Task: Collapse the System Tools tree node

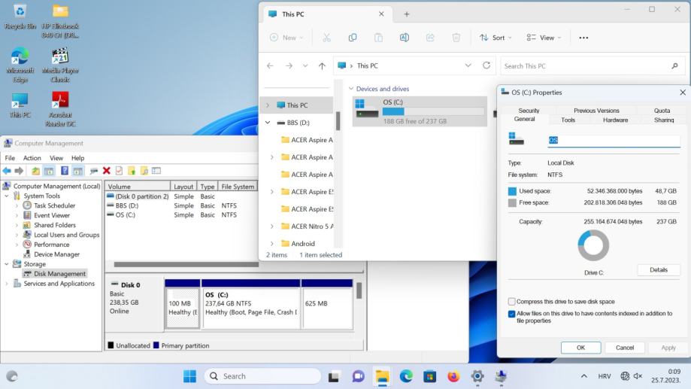Action: click(x=8, y=196)
